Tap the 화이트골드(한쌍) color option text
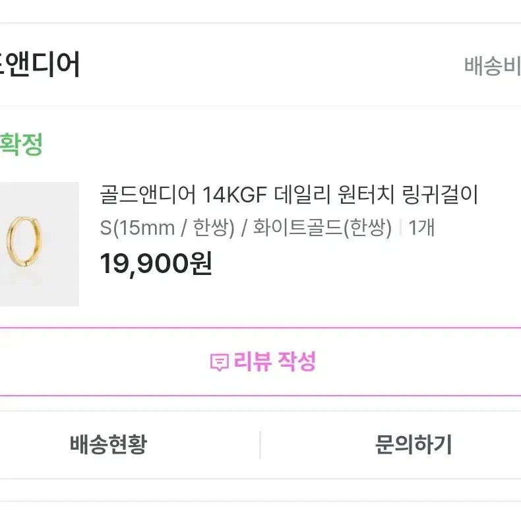 pos(322,228)
